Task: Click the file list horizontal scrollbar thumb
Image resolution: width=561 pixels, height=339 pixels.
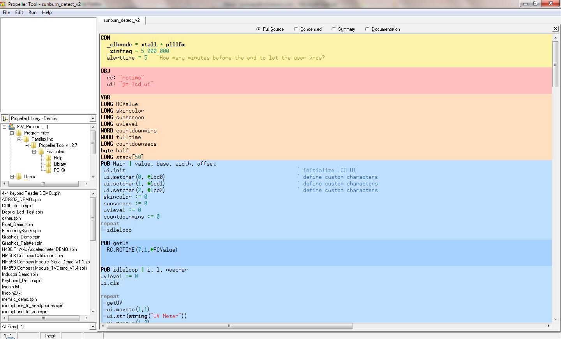Action: click(x=43, y=318)
